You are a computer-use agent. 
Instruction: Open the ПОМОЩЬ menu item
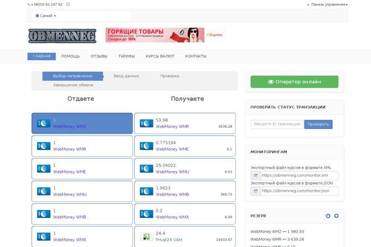[70, 56]
